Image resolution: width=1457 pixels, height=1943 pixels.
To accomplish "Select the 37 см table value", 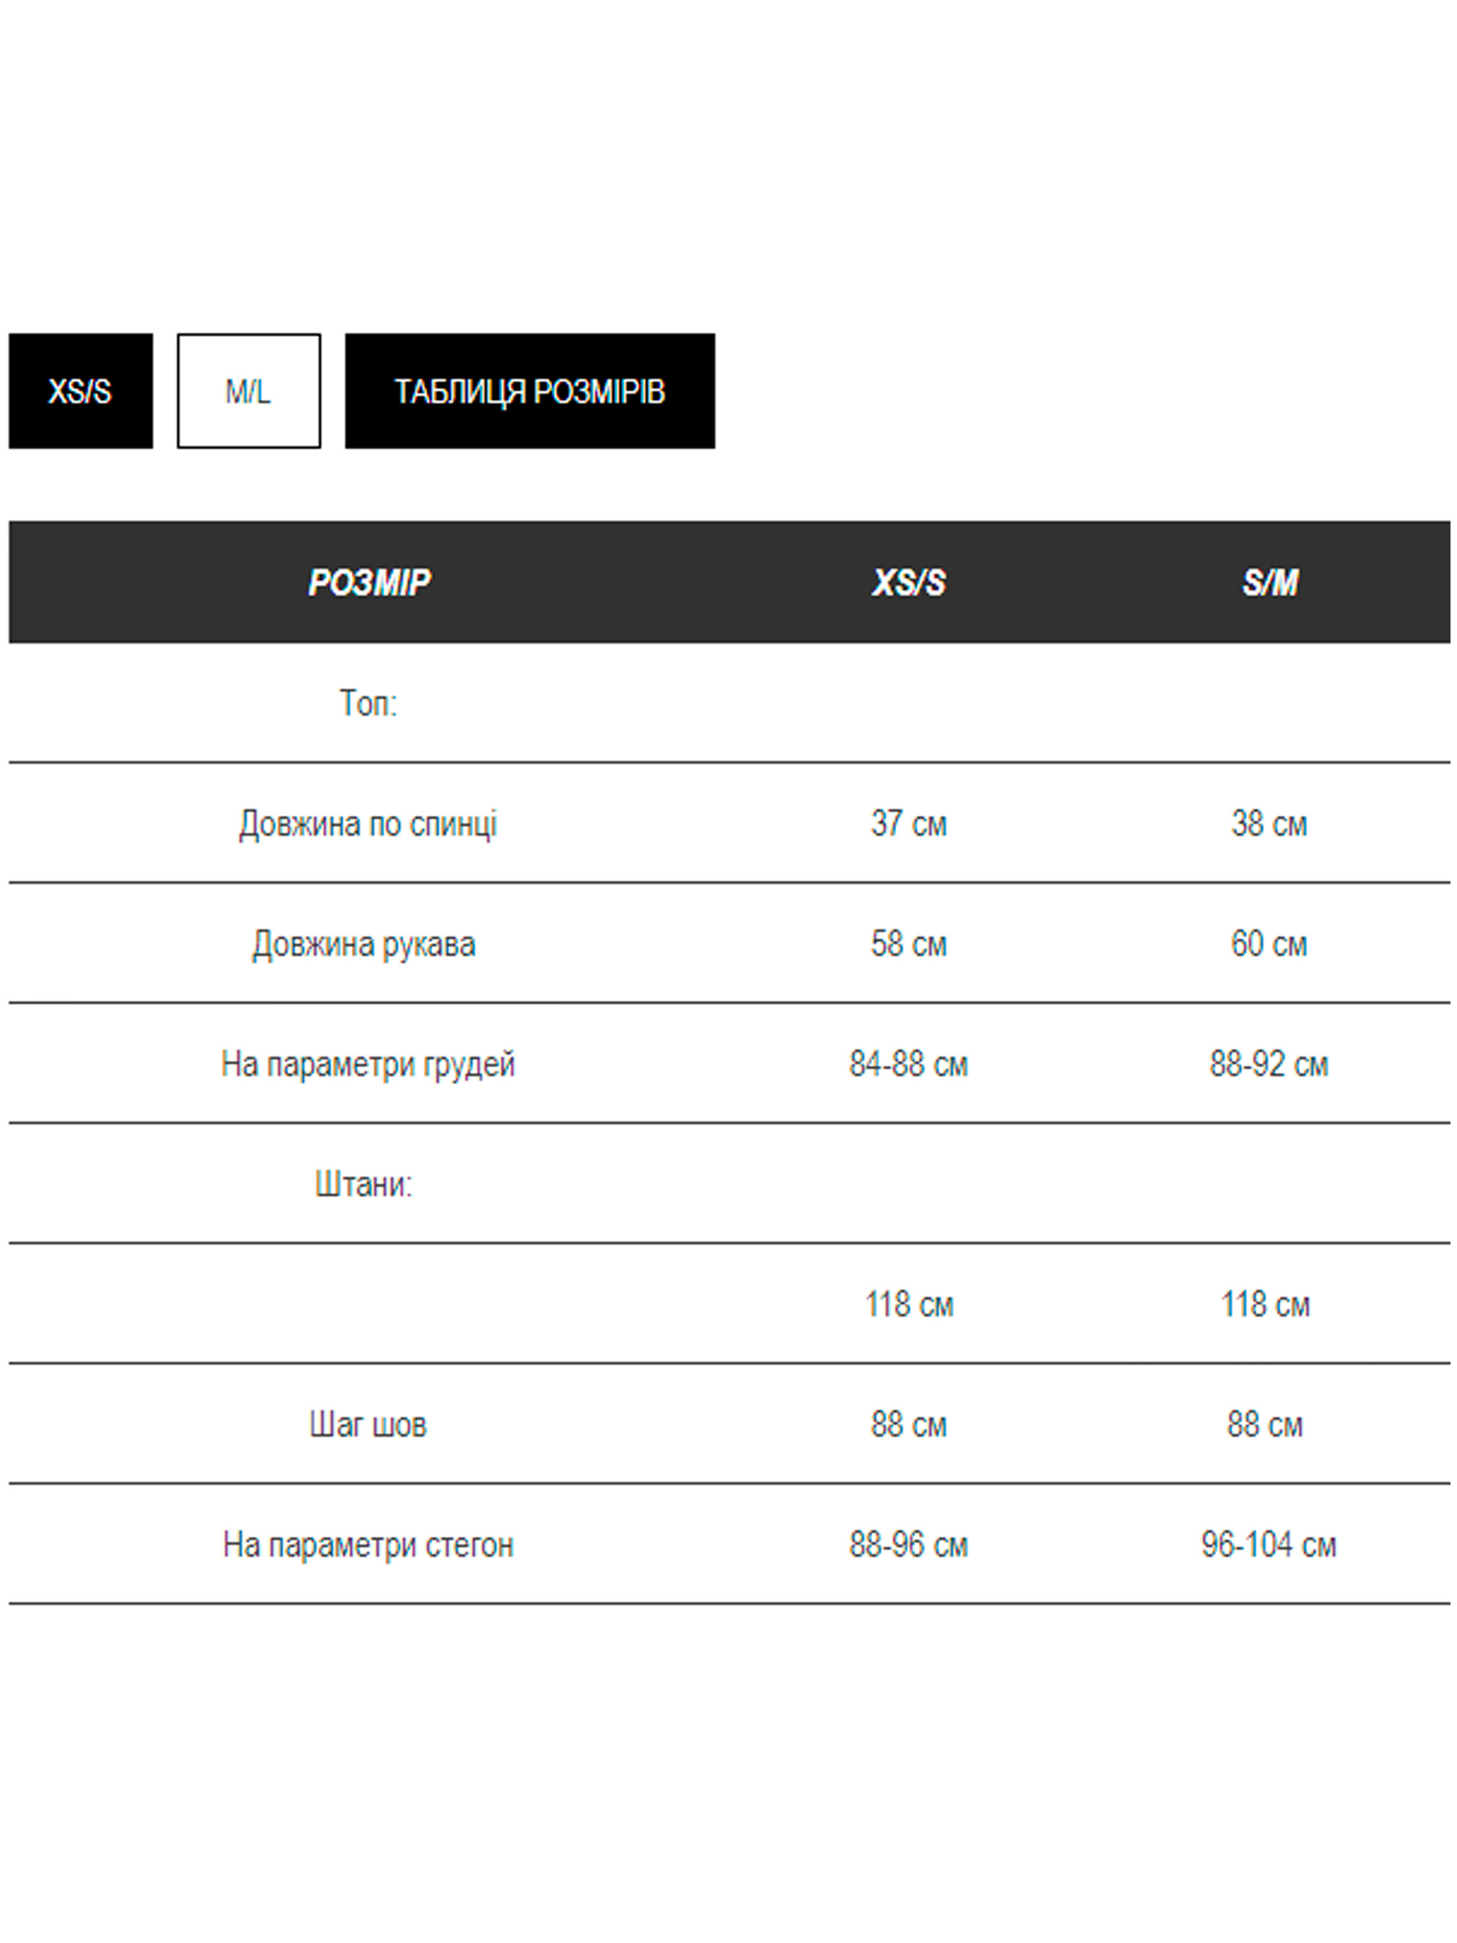I will point(908,823).
